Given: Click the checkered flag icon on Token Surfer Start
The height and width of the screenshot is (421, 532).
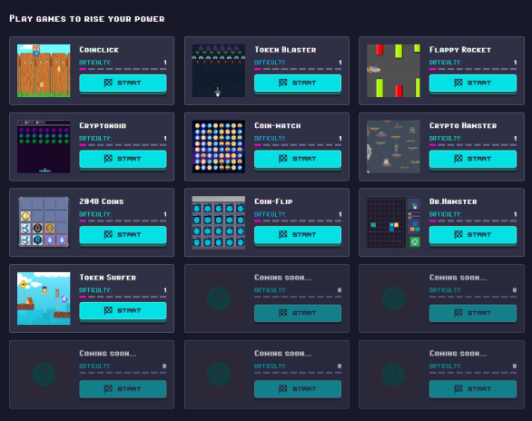Looking at the screenshot, I should click(108, 310).
